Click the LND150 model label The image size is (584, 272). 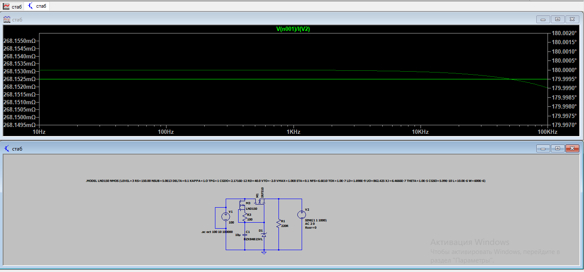coord(251,209)
